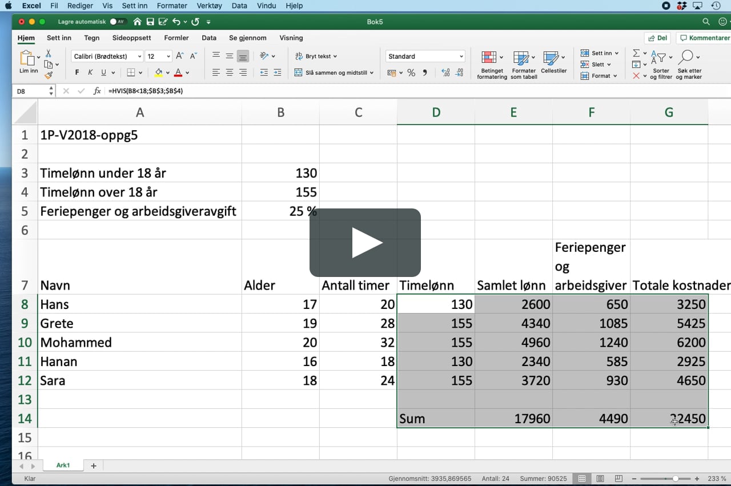Click the fx insert function icon
Screen dimensions: 731x486
tap(97, 91)
